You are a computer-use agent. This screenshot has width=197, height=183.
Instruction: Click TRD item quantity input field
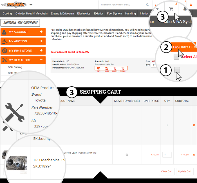(167, 155)
